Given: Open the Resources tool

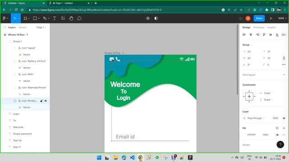Looking at the screenshot, I should 63,18.
